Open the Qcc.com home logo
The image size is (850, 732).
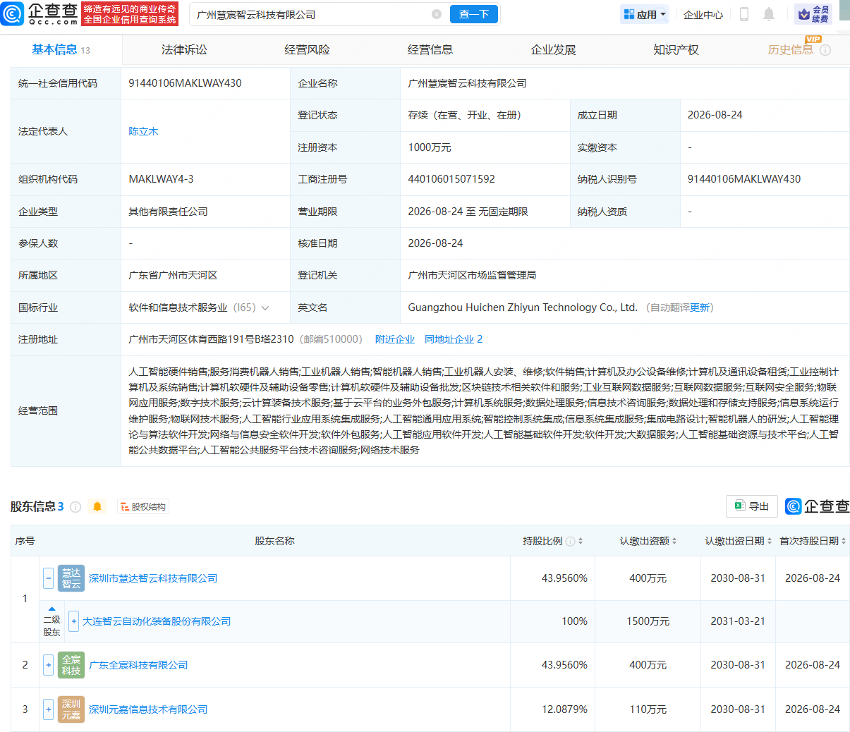click(40, 13)
